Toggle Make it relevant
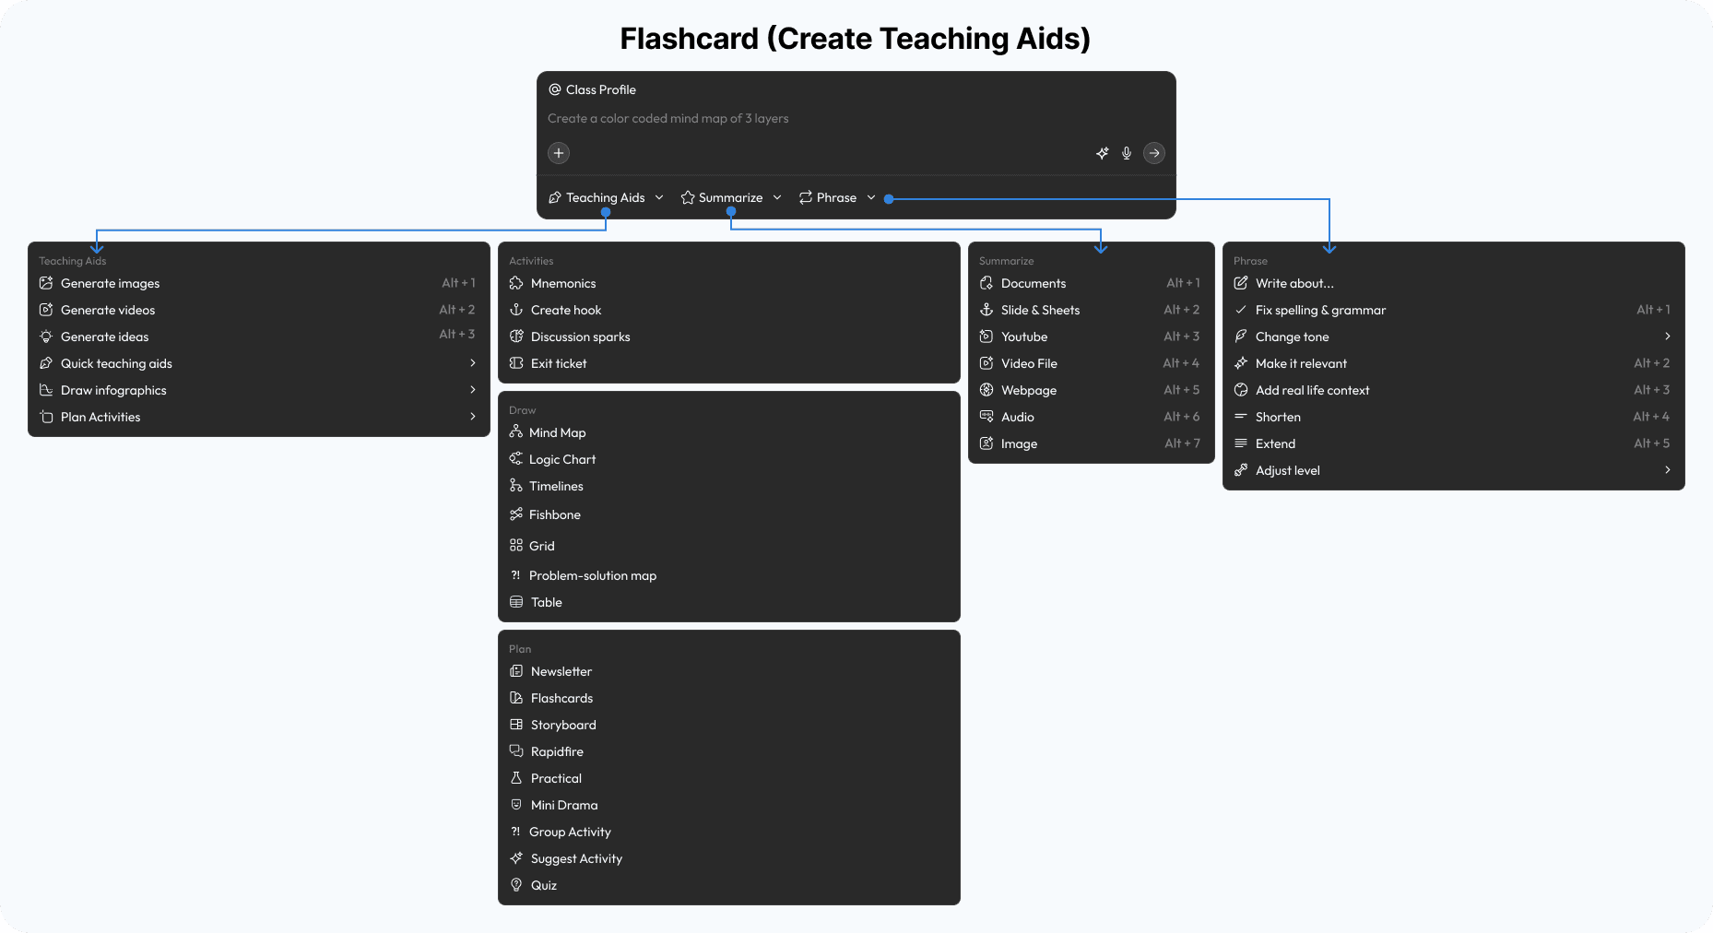Screen dimensions: 1713x933 [1301, 363]
